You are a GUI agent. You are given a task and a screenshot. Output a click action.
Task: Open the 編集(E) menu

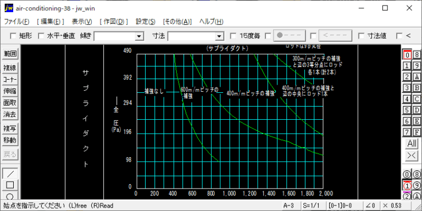pyautogui.click(x=51, y=21)
